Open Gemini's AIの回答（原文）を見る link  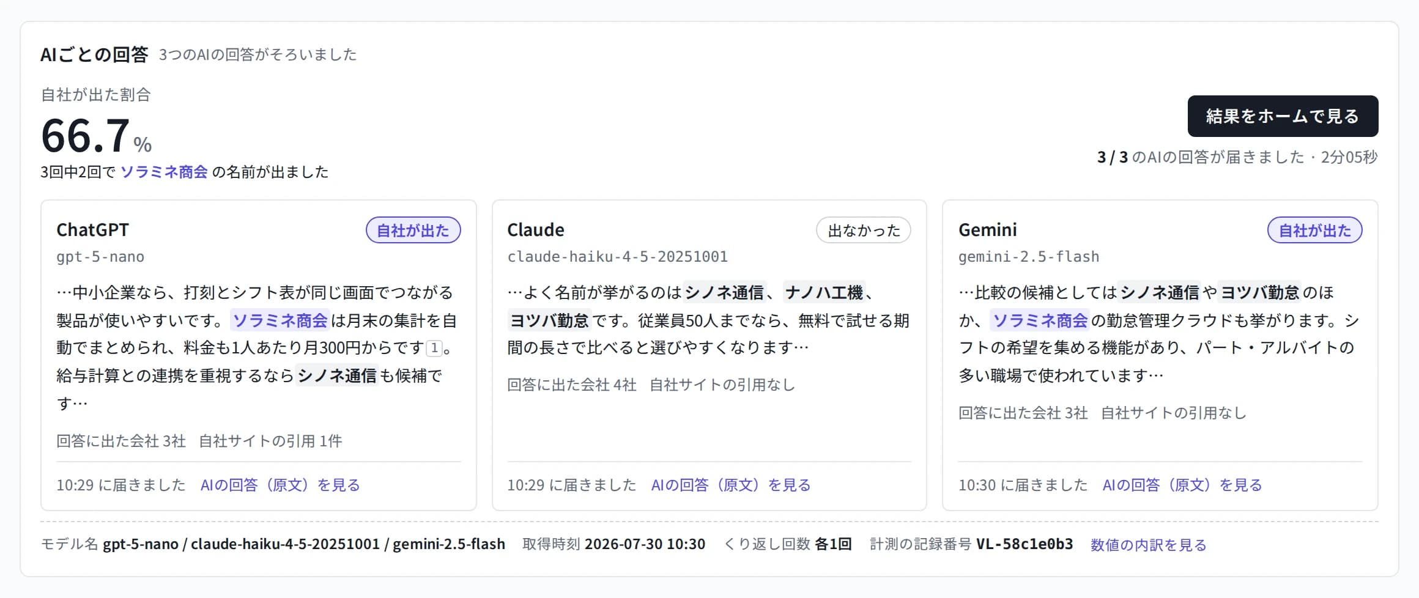click(1182, 485)
